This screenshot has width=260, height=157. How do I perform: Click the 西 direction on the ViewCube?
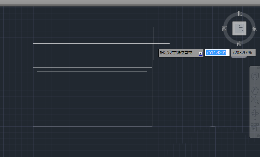click(x=224, y=29)
